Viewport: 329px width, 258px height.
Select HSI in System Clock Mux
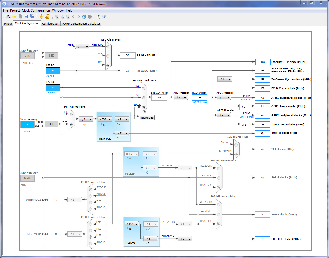[x=143, y=88]
